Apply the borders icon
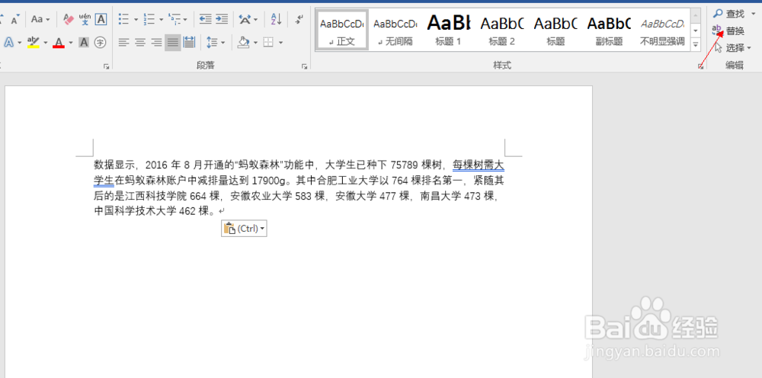The height and width of the screenshot is (378, 762). (268, 43)
